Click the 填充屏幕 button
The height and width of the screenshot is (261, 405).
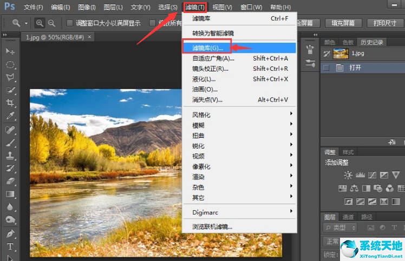point(343,23)
